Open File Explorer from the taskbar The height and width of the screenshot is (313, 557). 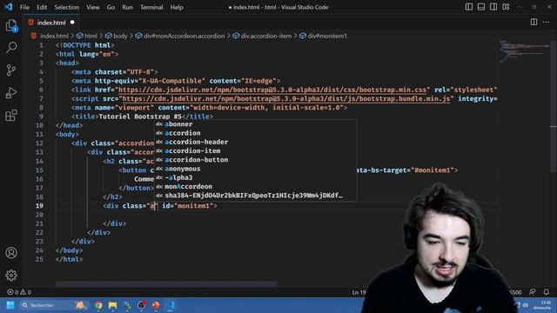(112, 305)
